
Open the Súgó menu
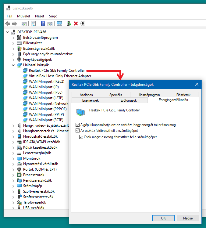(53, 16)
